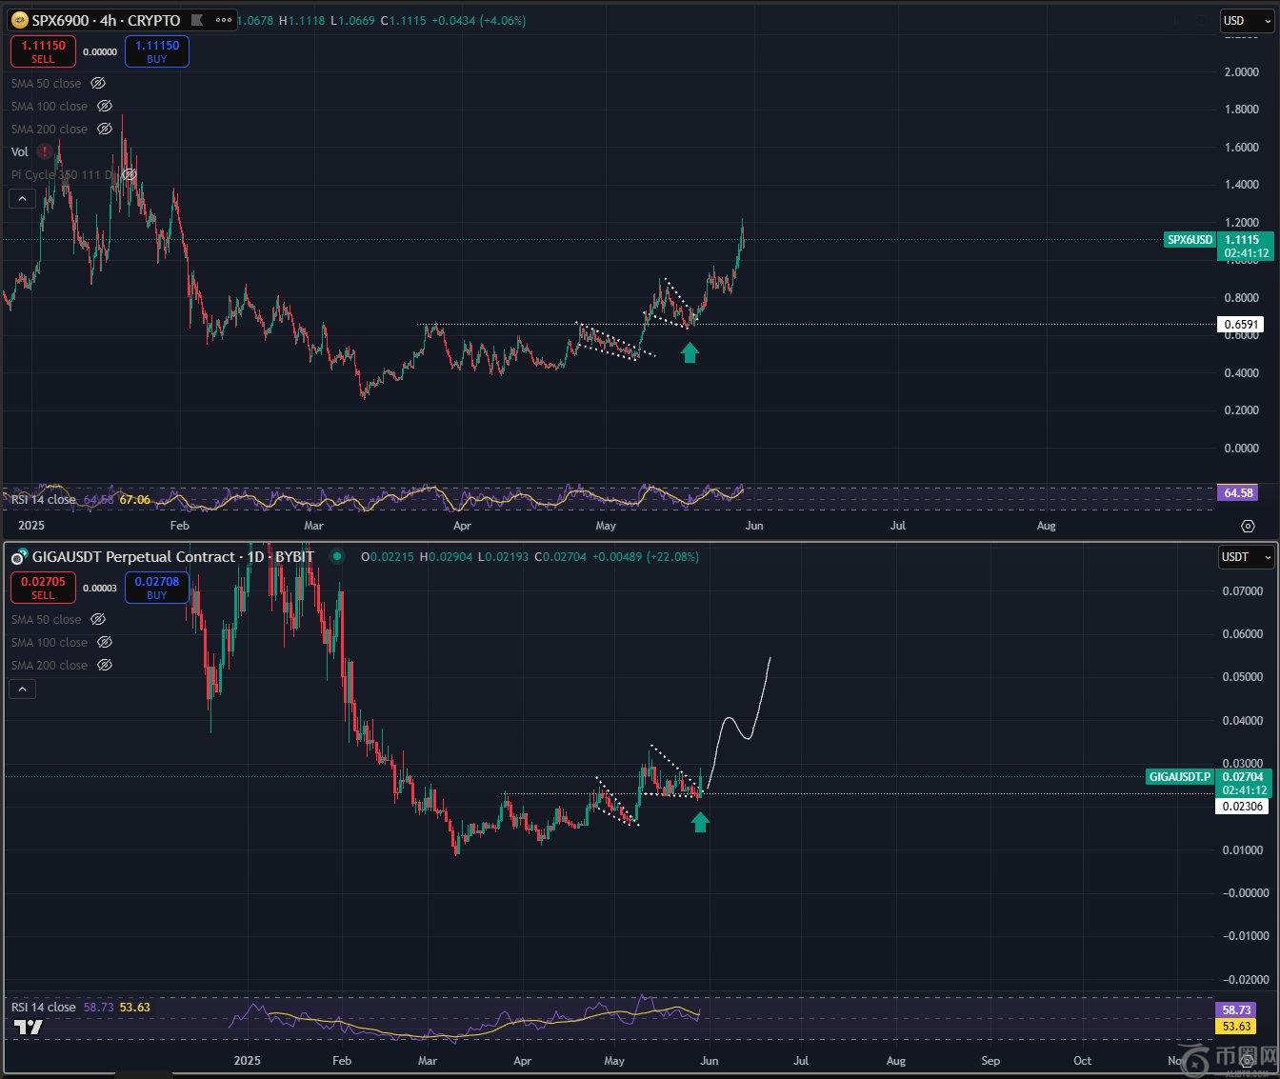Image resolution: width=1280 pixels, height=1079 pixels.
Task: Click the 0.6591 horizontal line price label
Action: [x=1241, y=324]
